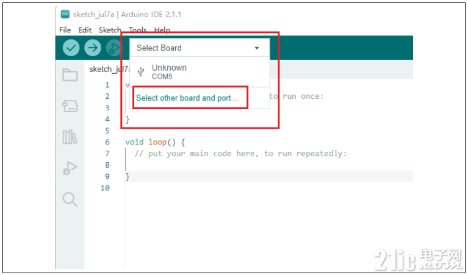
Task: Click the Upload arrow button
Action: tap(93, 48)
